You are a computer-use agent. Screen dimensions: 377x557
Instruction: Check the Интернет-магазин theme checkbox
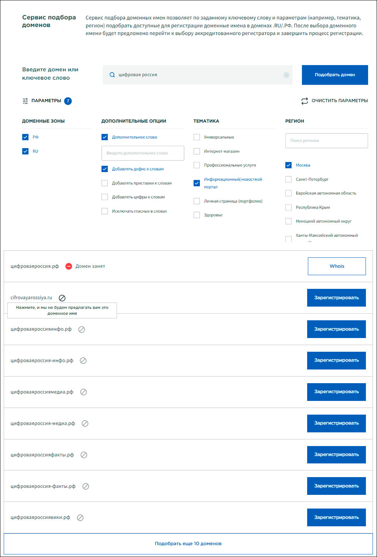click(x=197, y=151)
